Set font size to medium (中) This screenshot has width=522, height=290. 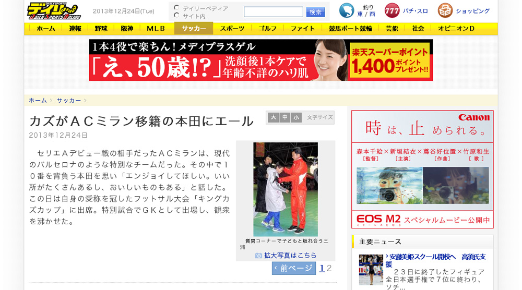285,118
